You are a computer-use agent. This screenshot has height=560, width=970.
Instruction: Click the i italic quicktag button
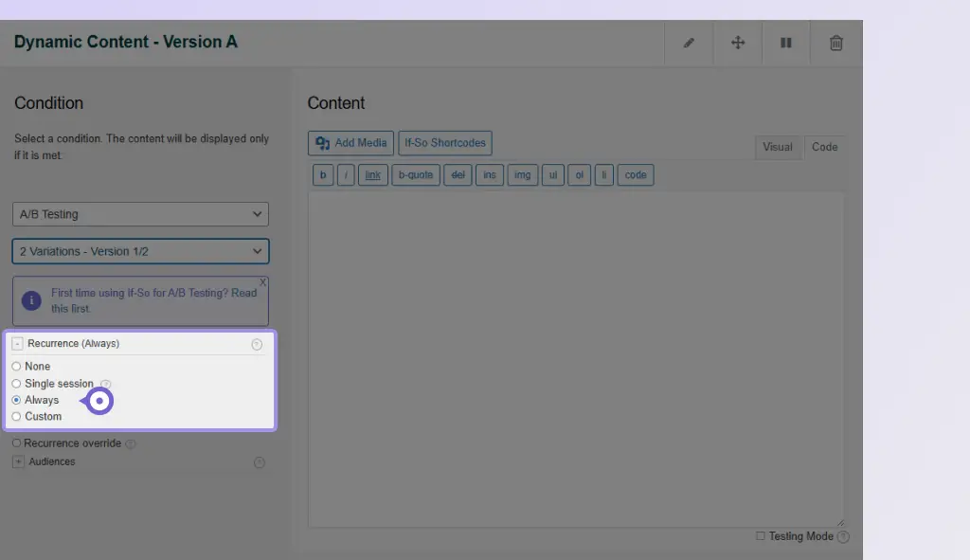(346, 175)
